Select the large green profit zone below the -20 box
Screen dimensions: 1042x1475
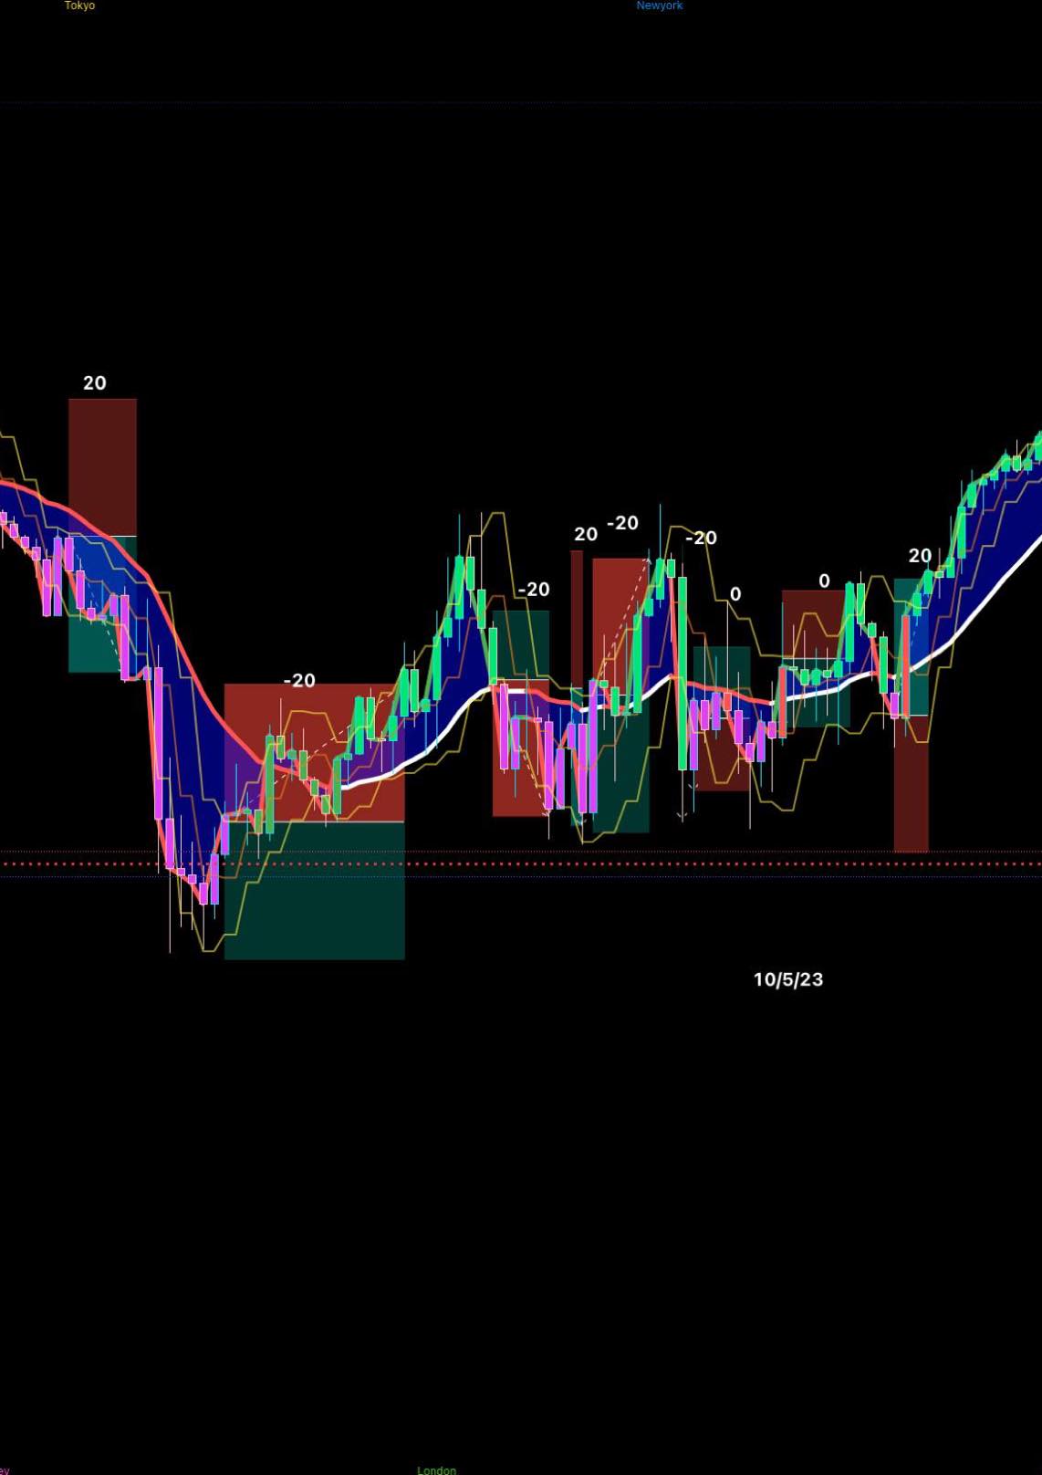(x=314, y=891)
